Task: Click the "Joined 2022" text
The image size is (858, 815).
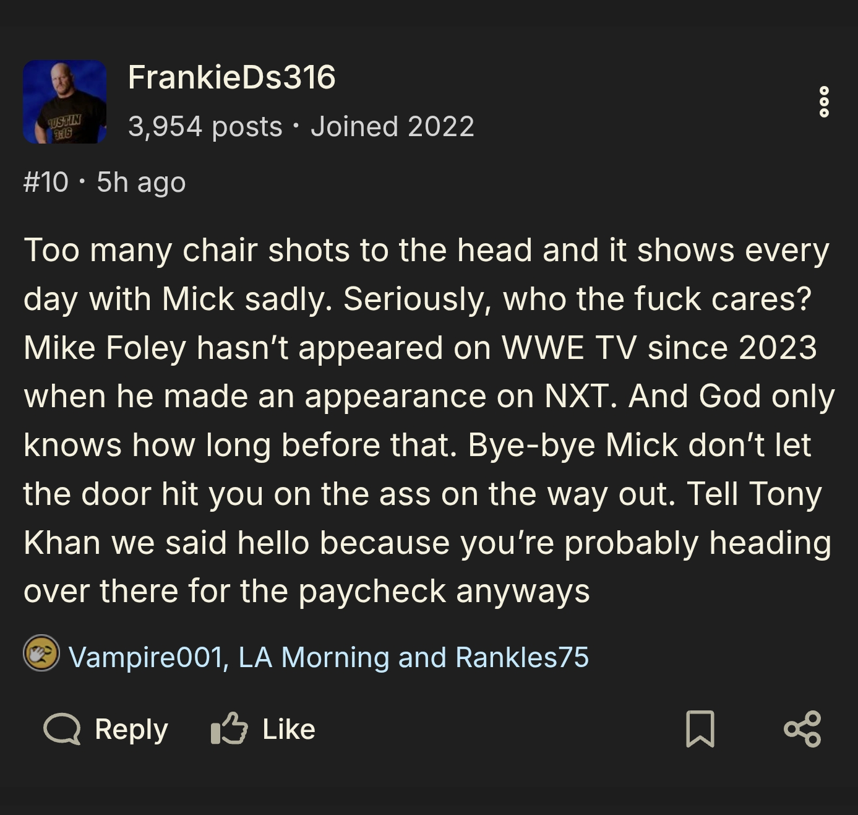Action: pos(392,127)
